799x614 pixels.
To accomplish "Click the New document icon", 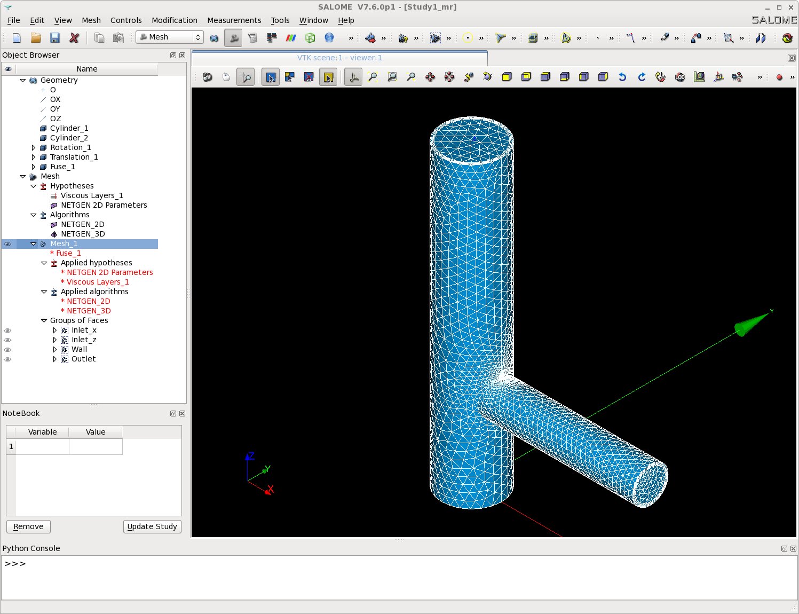I will coord(17,38).
